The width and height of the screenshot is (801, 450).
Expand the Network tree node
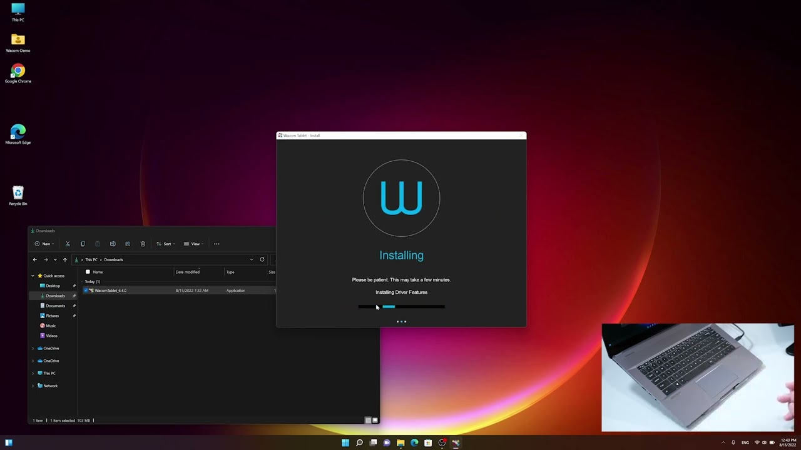coord(33,386)
